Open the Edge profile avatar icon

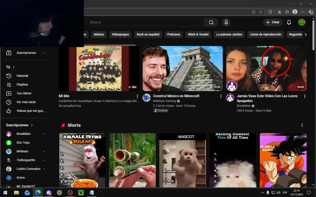[295, 12]
